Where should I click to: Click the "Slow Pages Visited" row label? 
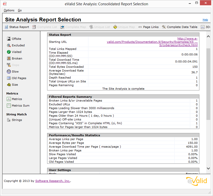click(x=62, y=154)
